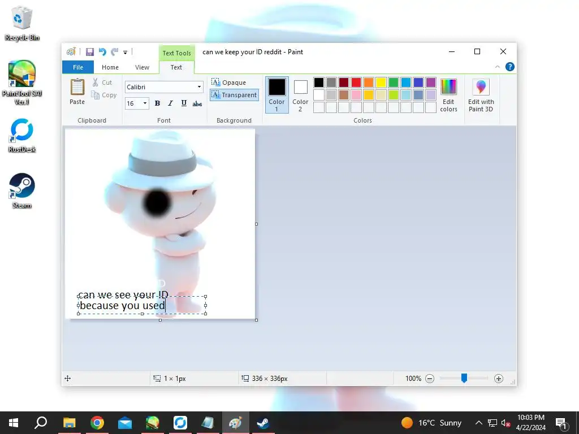Open taskbar search magnifier
The image size is (579, 434).
[41, 423]
